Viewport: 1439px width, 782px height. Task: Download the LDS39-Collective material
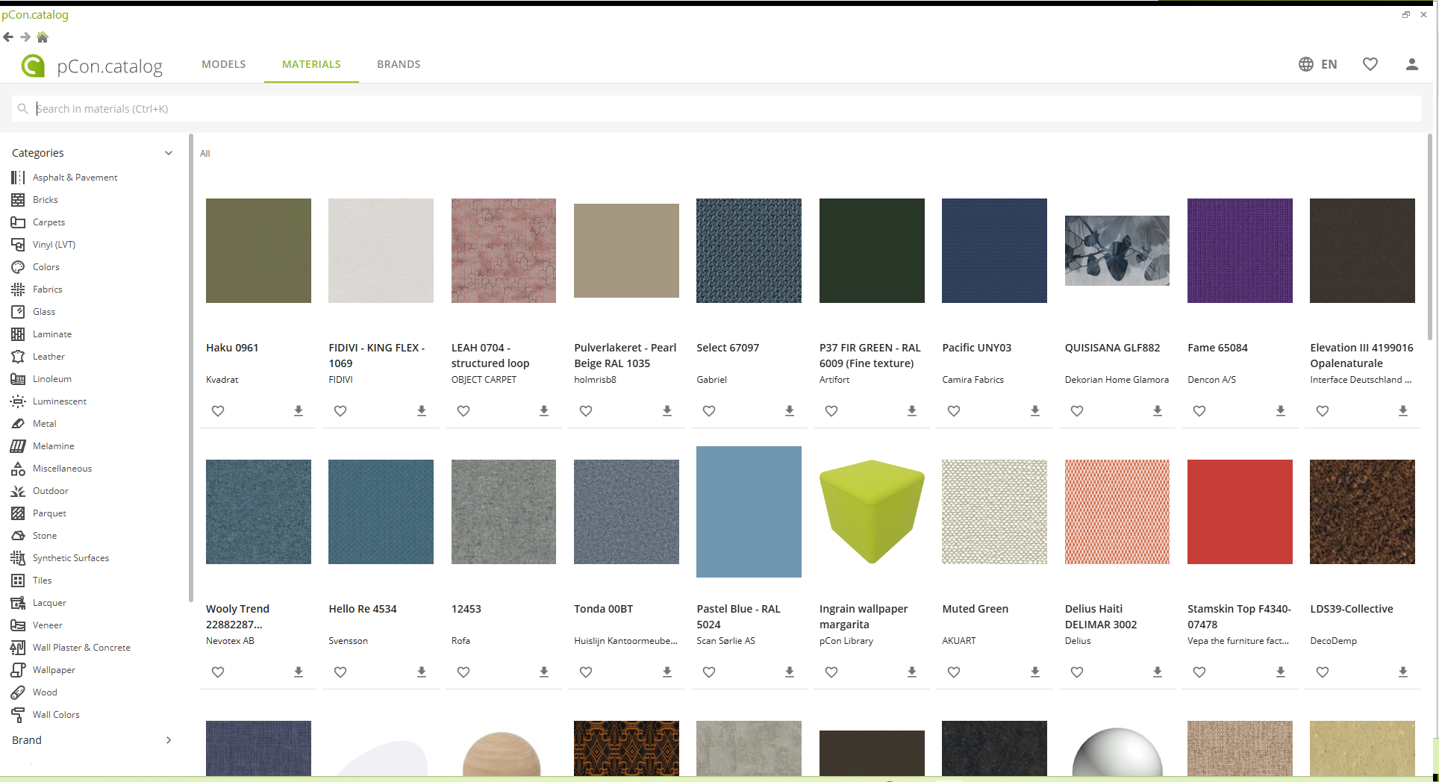point(1403,672)
